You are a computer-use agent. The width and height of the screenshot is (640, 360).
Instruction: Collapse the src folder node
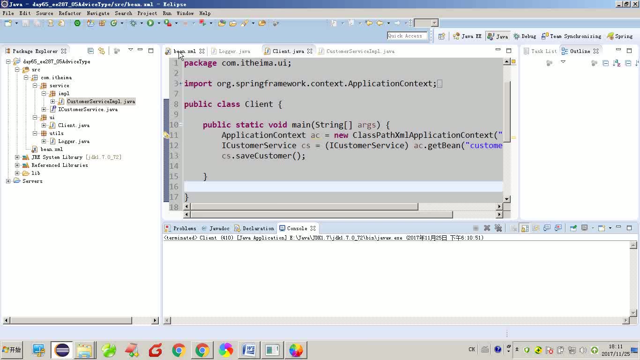17,69
